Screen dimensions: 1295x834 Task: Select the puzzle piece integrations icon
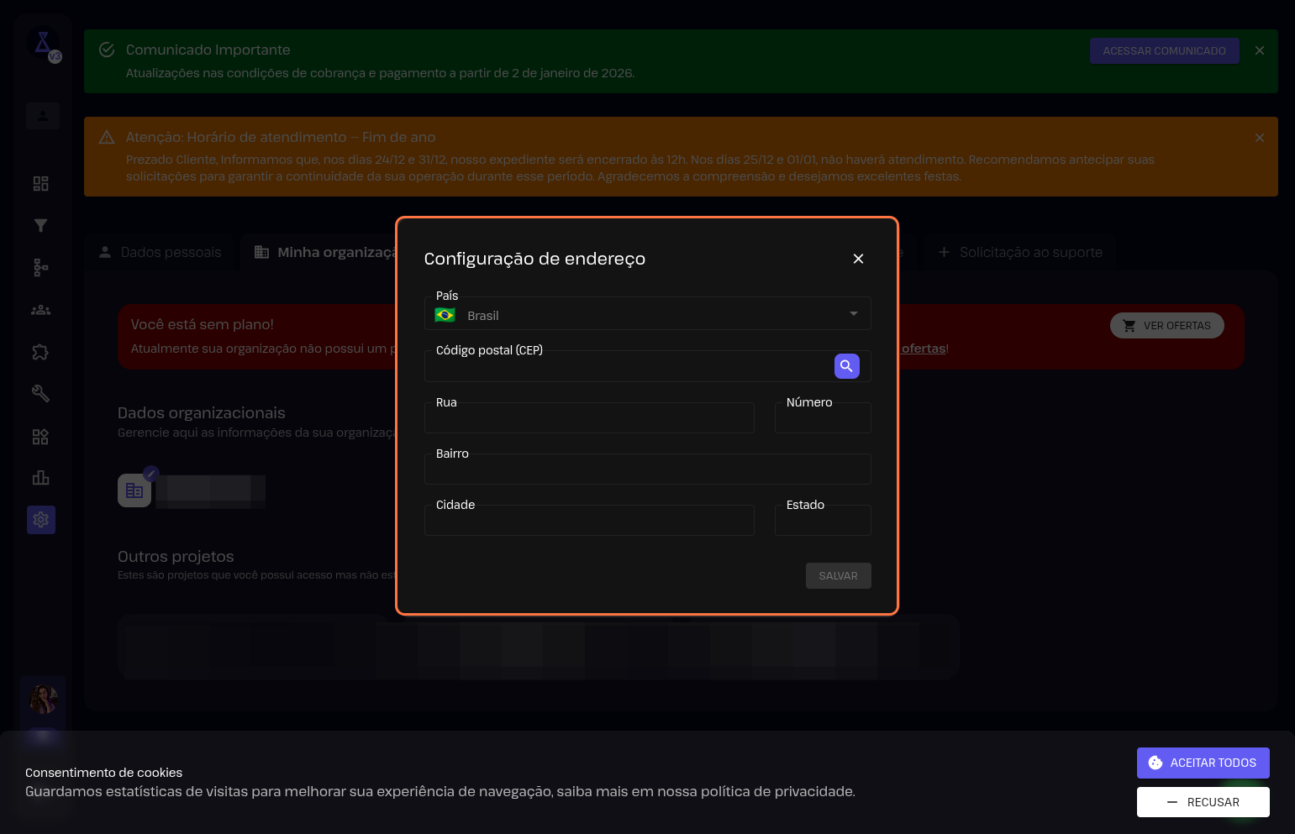click(40, 352)
